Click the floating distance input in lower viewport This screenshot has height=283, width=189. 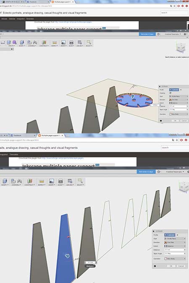point(90,262)
